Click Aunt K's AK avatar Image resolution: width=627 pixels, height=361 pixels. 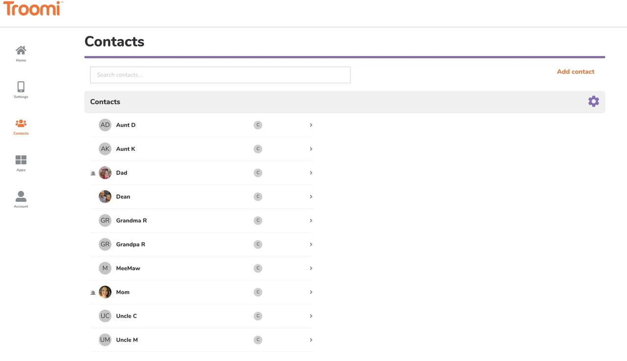click(x=105, y=149)
